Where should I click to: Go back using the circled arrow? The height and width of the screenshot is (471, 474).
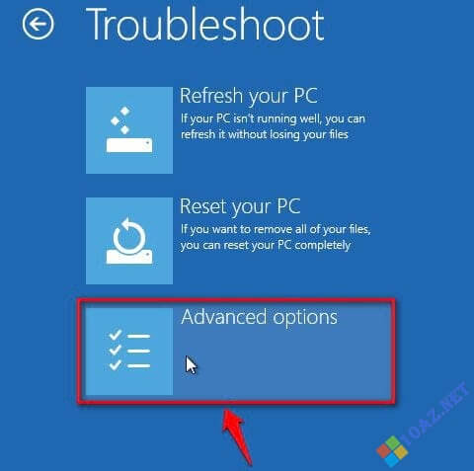38,25
